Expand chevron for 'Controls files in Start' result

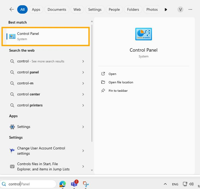click(x=83, y=166)
